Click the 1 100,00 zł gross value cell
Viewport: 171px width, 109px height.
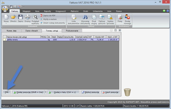(112, 40)
